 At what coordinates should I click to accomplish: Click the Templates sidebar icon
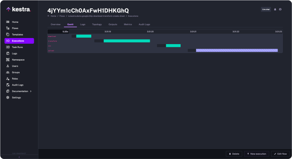pyautogui.click(x=8, y=35)
